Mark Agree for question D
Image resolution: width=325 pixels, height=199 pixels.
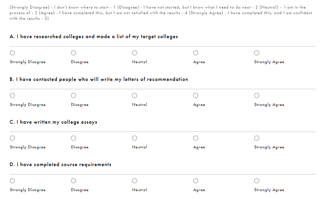pyautogui.click(x=196, y=181)
